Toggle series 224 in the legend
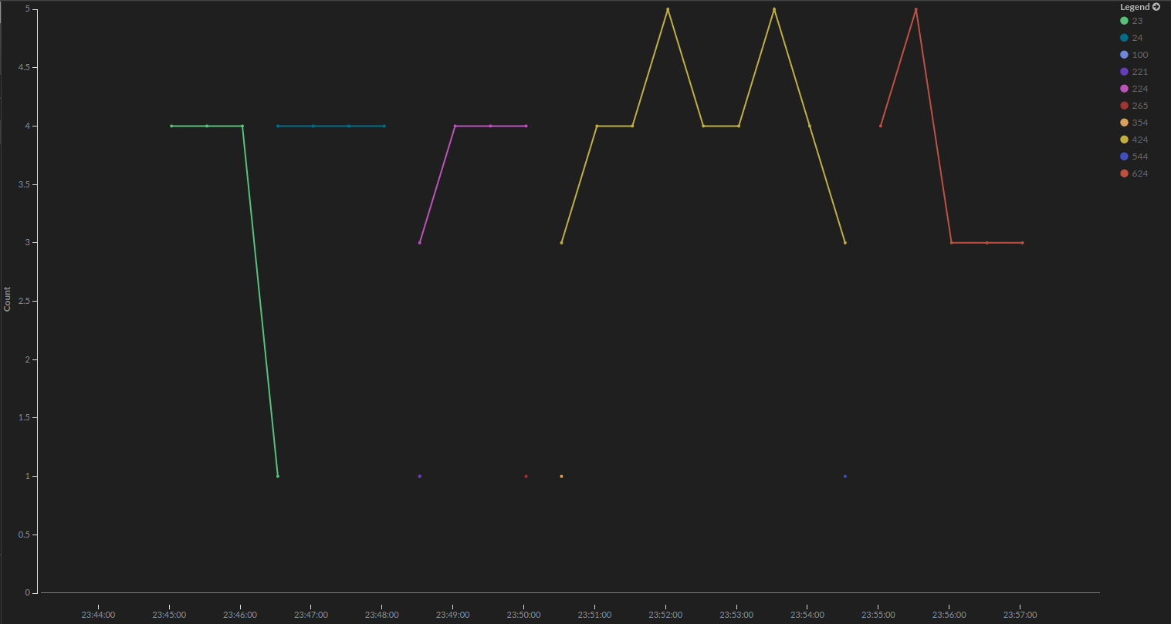 (x=1134, y=89)
